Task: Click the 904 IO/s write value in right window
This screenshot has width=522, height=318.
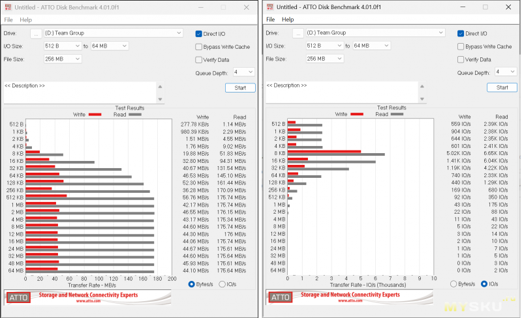Action: pyautogui.click(x=461, y=132)
